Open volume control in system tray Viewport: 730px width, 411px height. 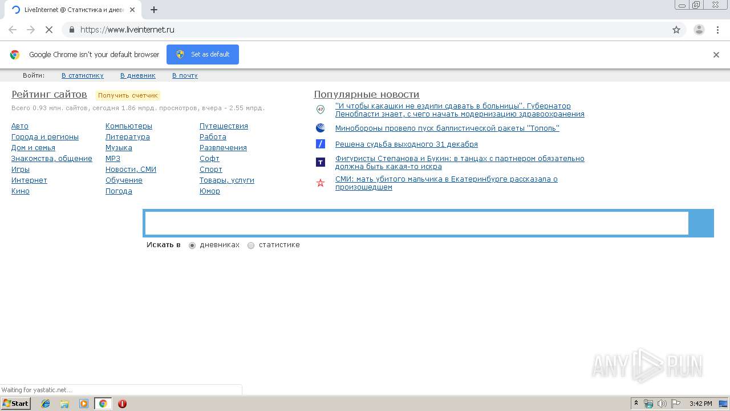tap(662, 404)
